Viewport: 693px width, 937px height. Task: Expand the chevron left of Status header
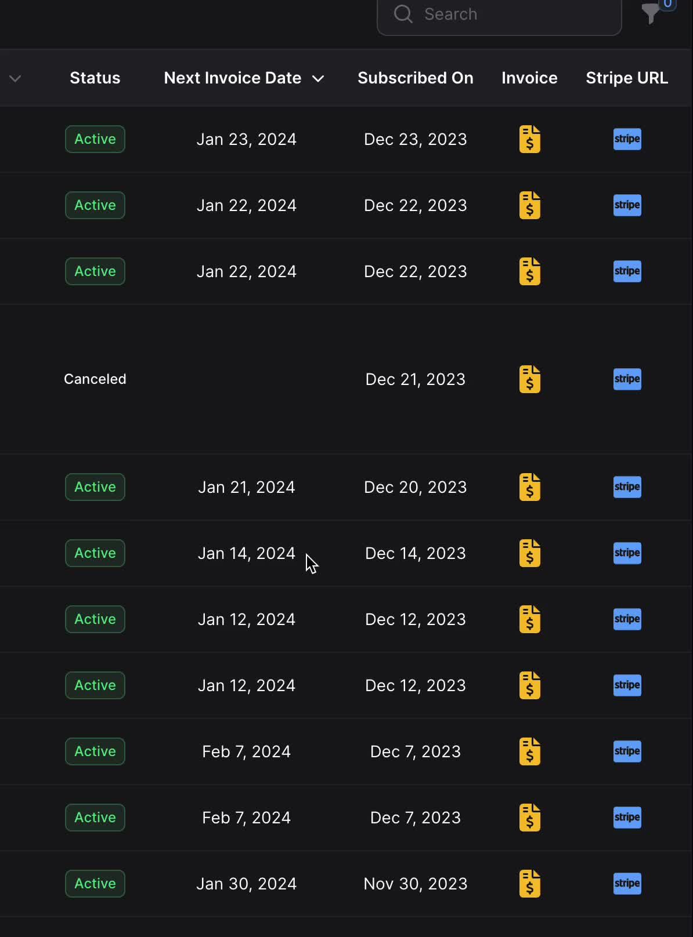coord(15,78)
